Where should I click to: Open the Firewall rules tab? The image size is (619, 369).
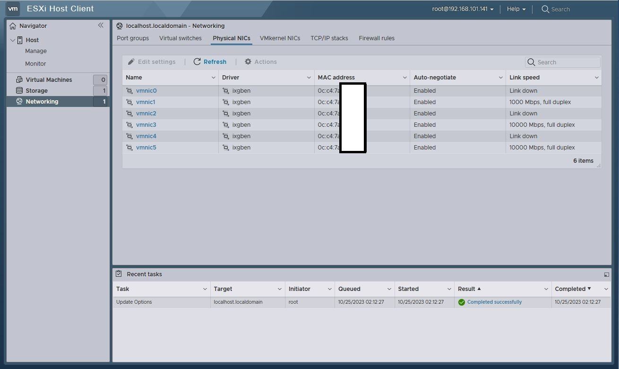point(377,38)
